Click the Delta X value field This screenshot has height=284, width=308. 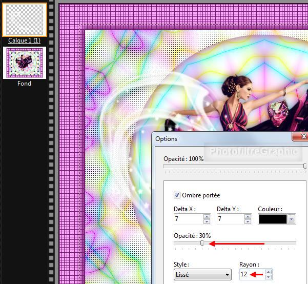[x=189, y=219]
